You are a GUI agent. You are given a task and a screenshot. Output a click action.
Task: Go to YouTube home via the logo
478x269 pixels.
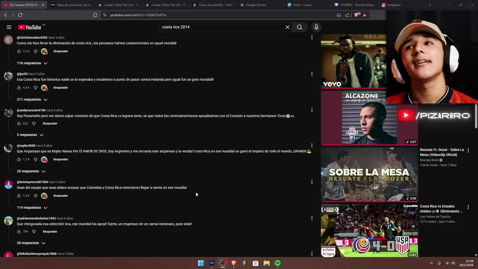30,27
